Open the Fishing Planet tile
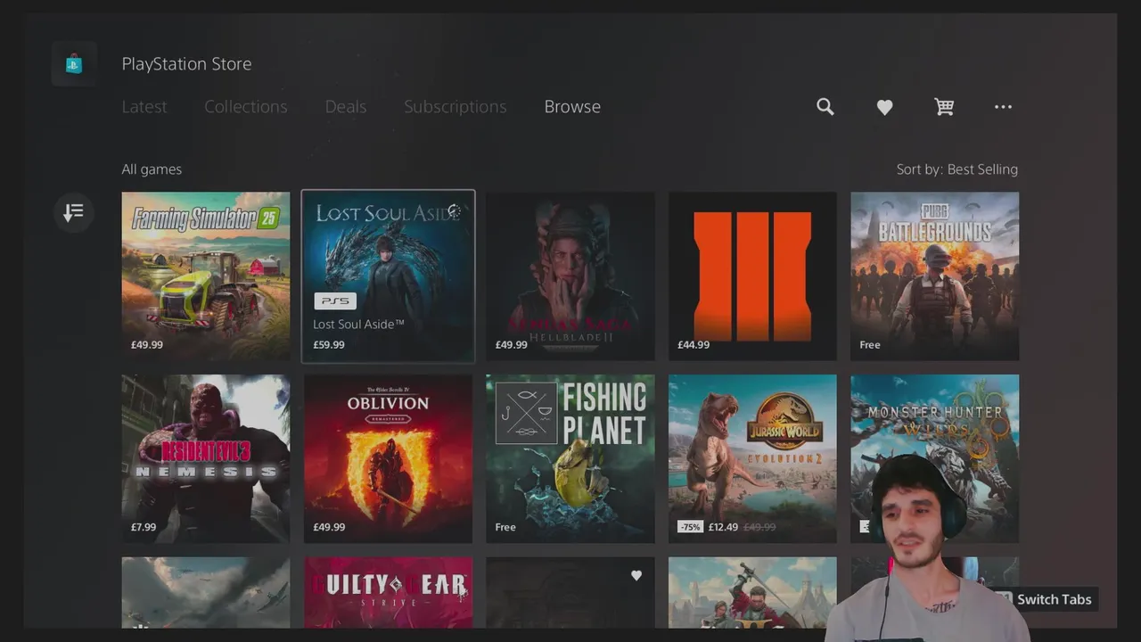Viewport: 1141px width, 642px height. tap(570, 458)
